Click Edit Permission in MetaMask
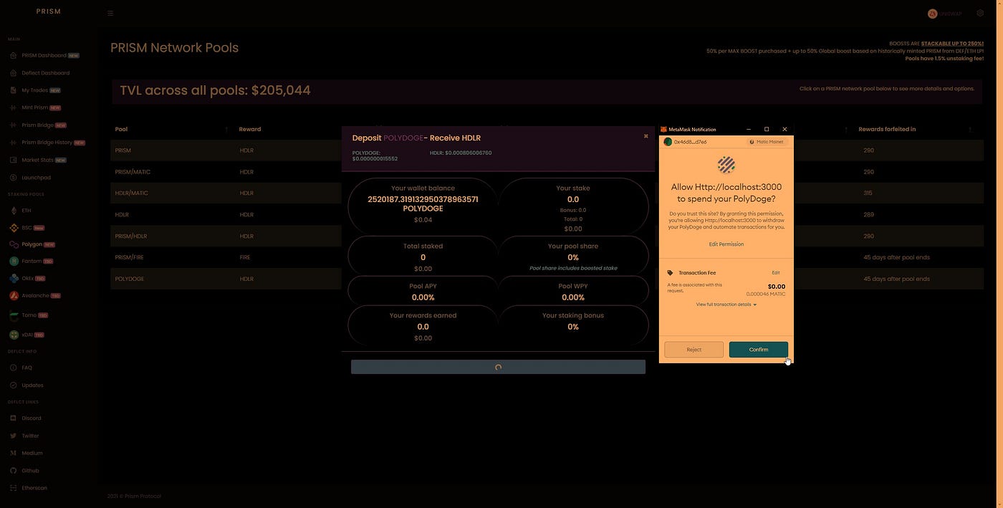 coord(726,244)
